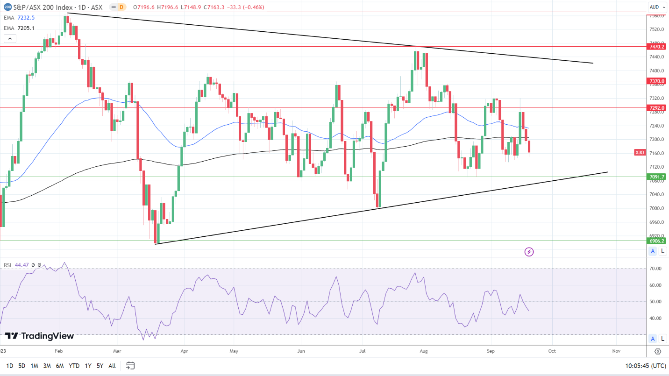The width and height of the screenshot is (669, 376).
Task: Open chart settings gear icon
Action: point(658,351)
